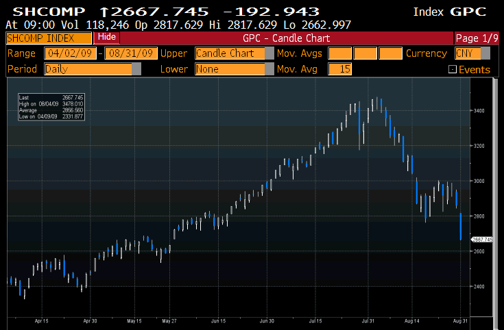The image size is (504, 330).
Task: Click the Jul 31 date axis label
Action: pyautogui.click(x=368, y=320)
